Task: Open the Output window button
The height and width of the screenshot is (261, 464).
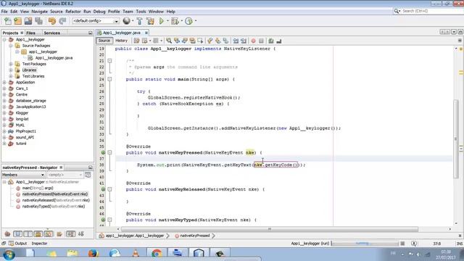Action: tap(17, 244)
